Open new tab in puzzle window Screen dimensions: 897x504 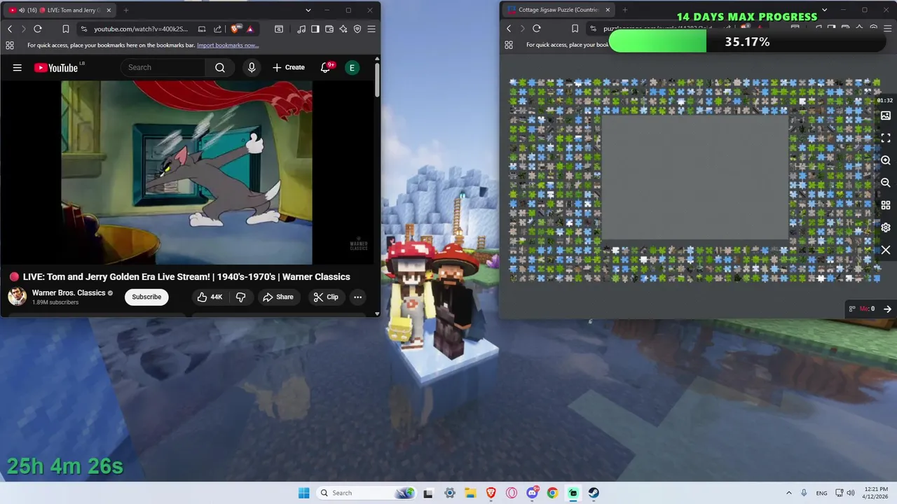point(624,10)
